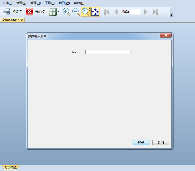Go to next page using toolbar arrow
The width and height of the screenshot is (195, 171).
146,12
